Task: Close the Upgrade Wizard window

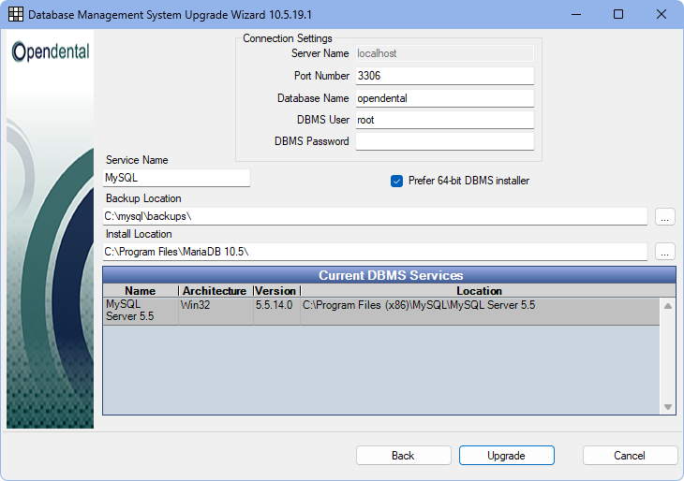Action: 662,14
